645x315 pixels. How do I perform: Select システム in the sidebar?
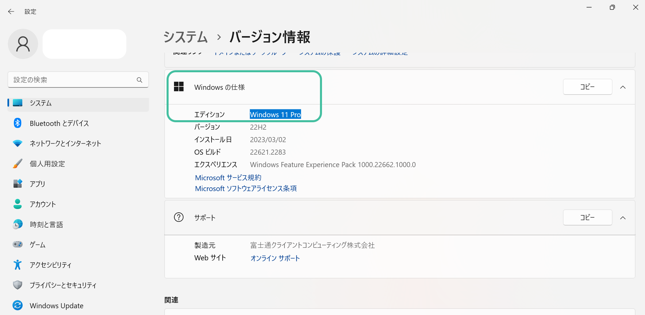[x=41, y=103]
